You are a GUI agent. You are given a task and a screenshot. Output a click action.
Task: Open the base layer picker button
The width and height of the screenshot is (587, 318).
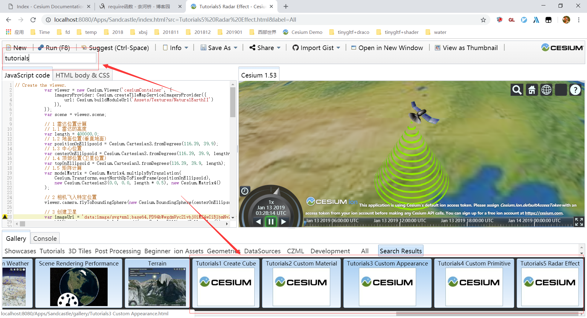coord(561,90)
